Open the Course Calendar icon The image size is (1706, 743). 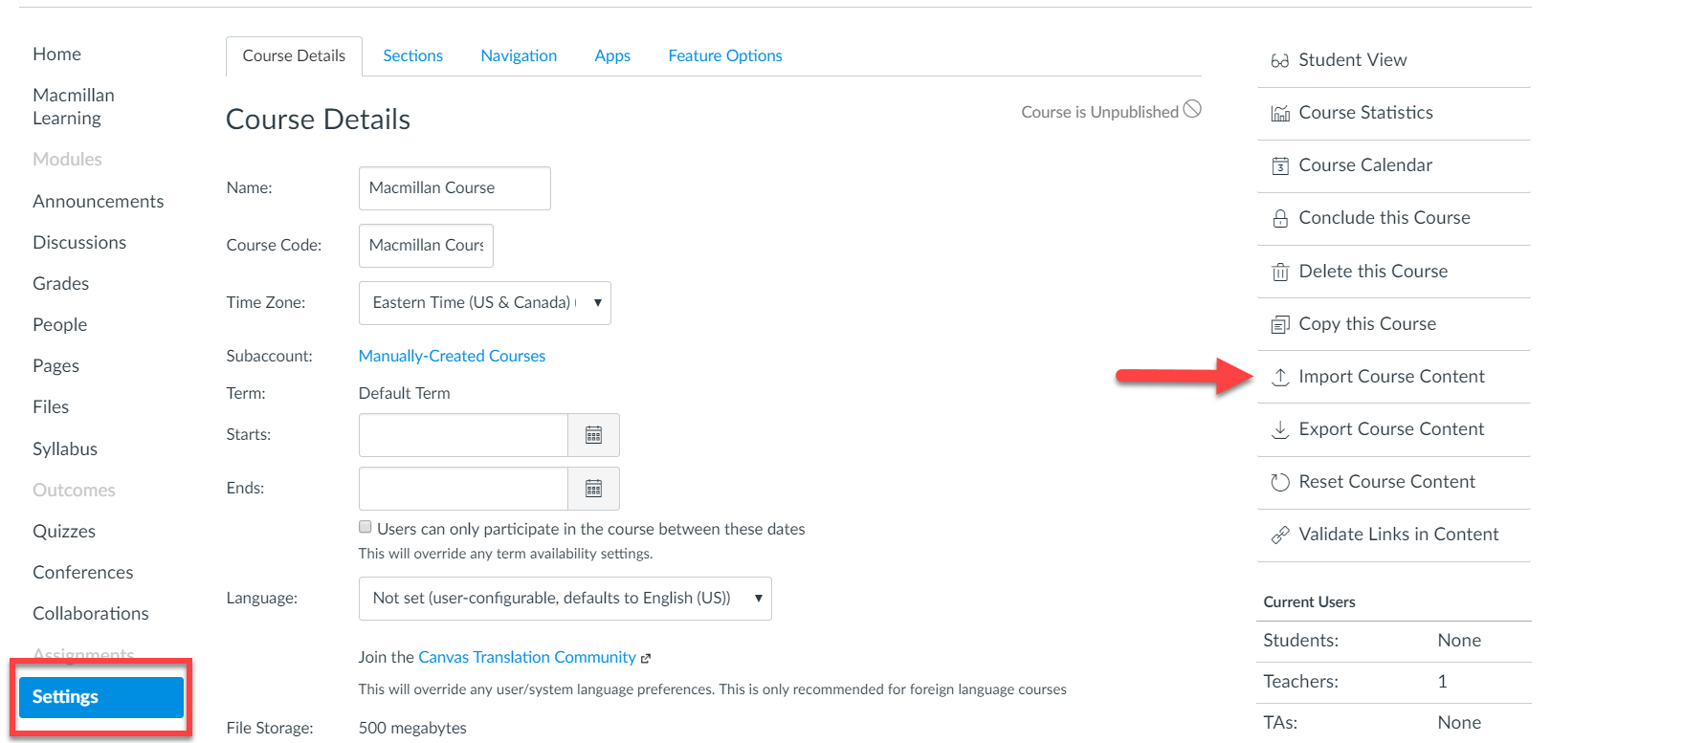pyautogui.click(x=1280, y=164)
